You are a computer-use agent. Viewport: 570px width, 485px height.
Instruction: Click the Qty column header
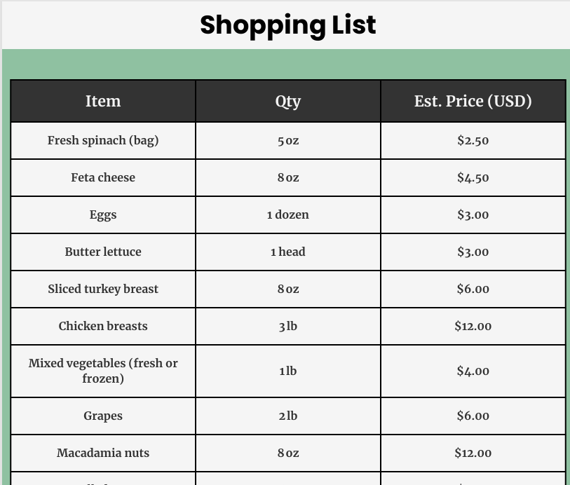287,101
